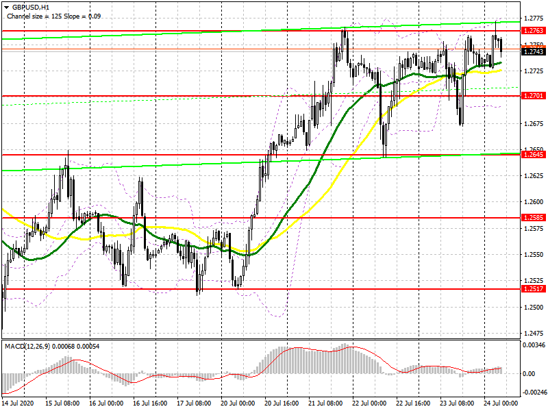548x411 pixels.
Task: Click the 1.2525 price axis value
Action: point(534,281)
